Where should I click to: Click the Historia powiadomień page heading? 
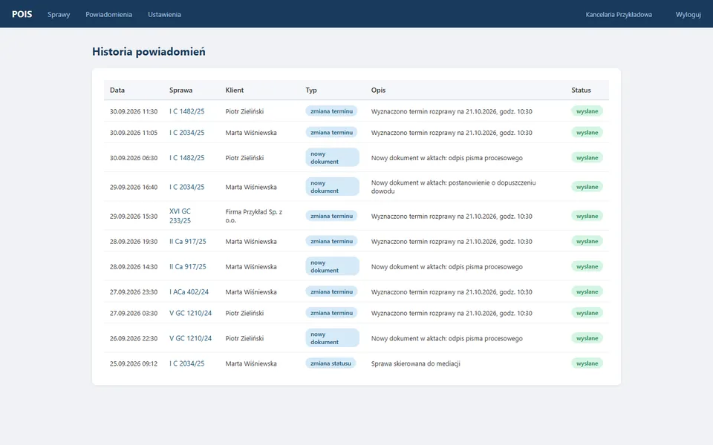click(149, 52)
